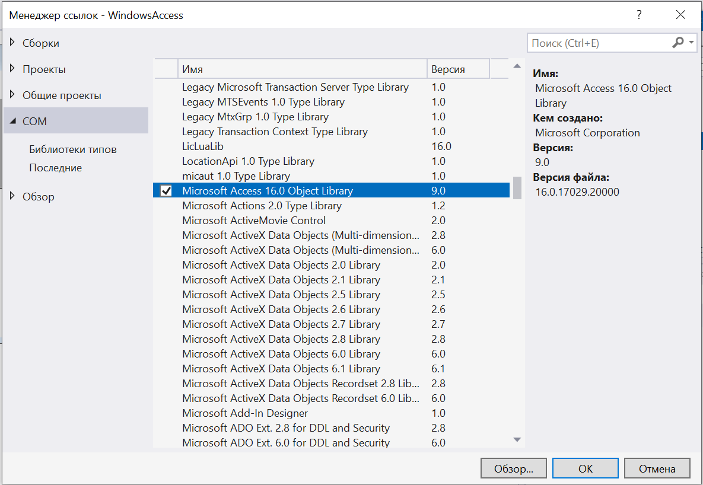Viewport: 703px width, 485px height.
Task: Click the search magnifier icon
Action: point(677,43)
